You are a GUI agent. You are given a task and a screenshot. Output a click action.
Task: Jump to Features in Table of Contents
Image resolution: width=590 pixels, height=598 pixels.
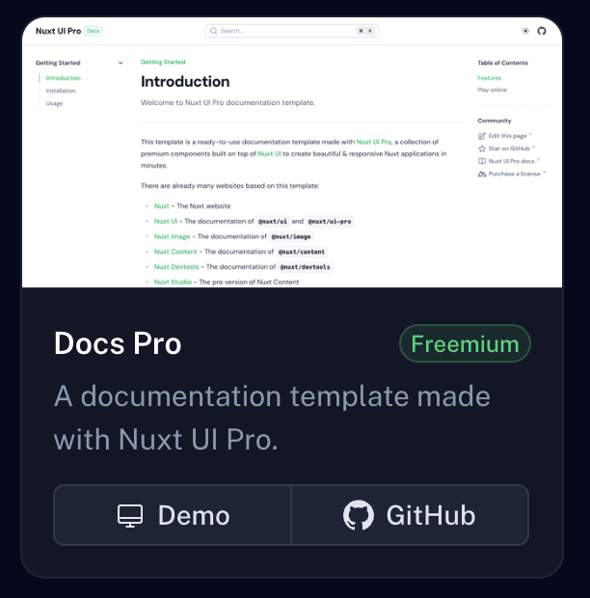pyautogui.click(x=489, y=78)
